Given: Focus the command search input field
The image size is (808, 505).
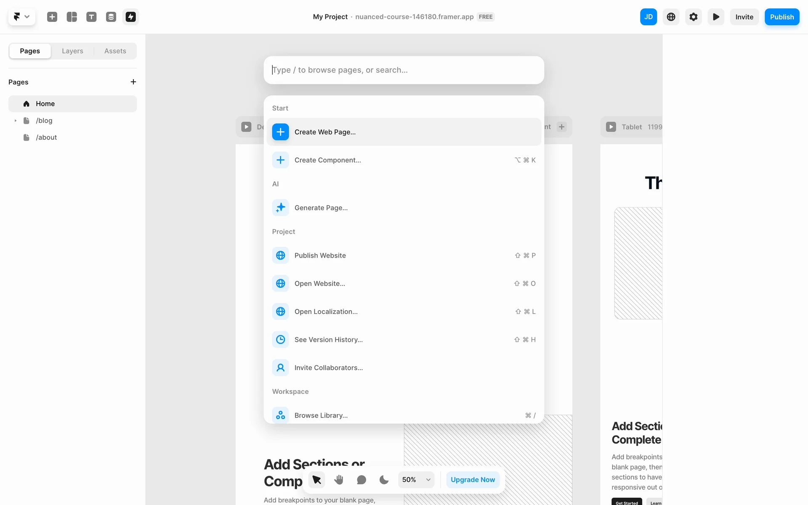Looking at the screenshot, I should click(x=403, y=70).
